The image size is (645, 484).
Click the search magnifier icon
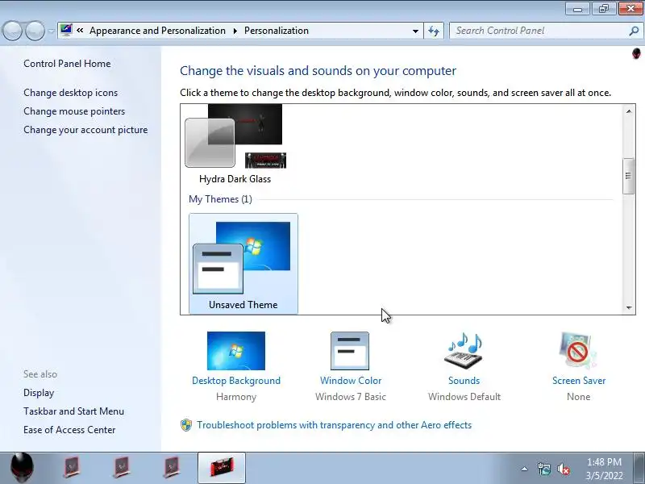(634, 31)
